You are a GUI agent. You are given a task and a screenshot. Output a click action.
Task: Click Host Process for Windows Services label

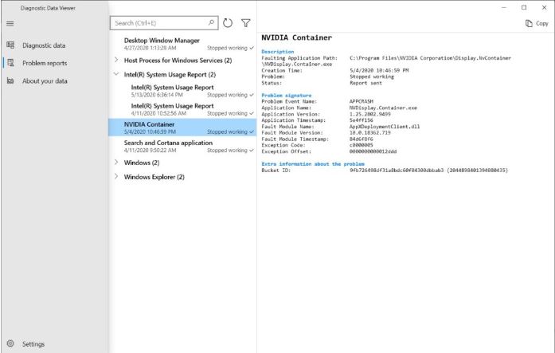click(178, 61)
